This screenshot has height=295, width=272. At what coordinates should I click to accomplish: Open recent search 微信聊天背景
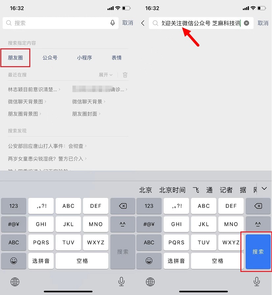tap(89, 102)
